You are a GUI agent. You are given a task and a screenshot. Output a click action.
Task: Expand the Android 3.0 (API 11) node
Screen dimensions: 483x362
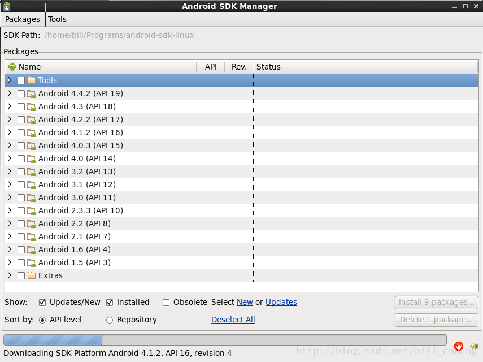coord(10,197)
